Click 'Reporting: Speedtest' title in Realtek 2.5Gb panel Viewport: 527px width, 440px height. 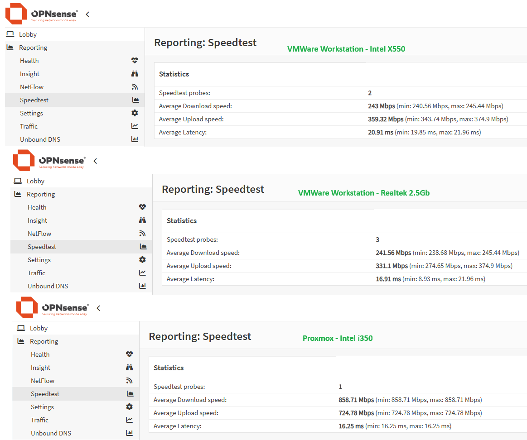213,189
